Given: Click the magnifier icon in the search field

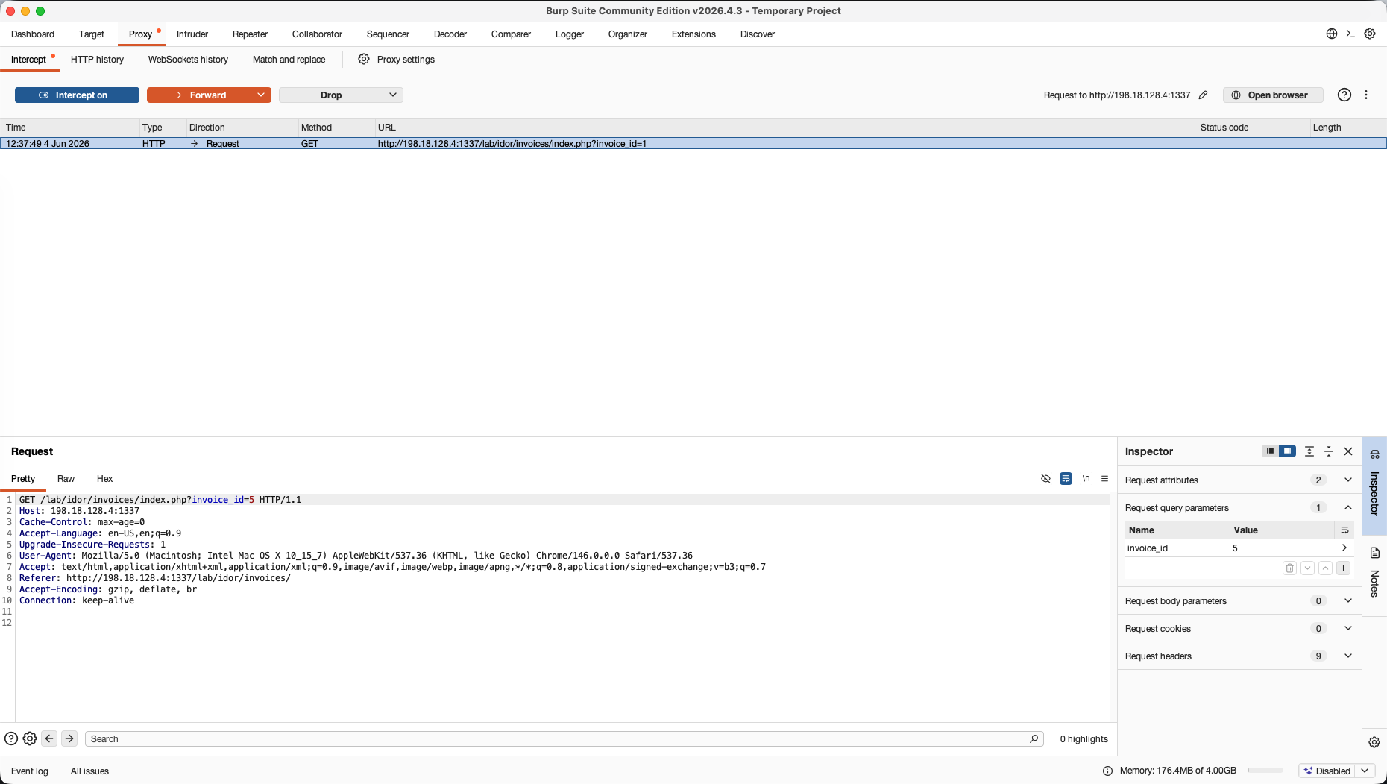Looking at the screenshot, I should click(x=1034, y=738).
